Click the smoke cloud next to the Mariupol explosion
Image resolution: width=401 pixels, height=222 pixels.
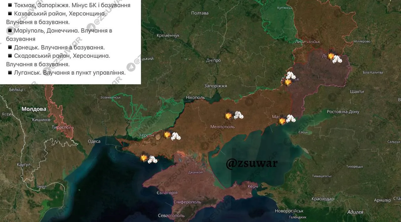[291, 118]
